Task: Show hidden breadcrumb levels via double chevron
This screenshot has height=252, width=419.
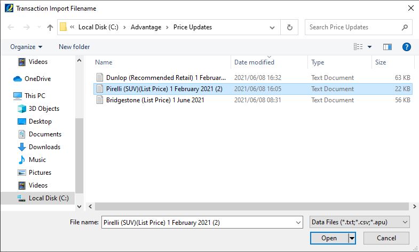Action: tap(72, 27)
